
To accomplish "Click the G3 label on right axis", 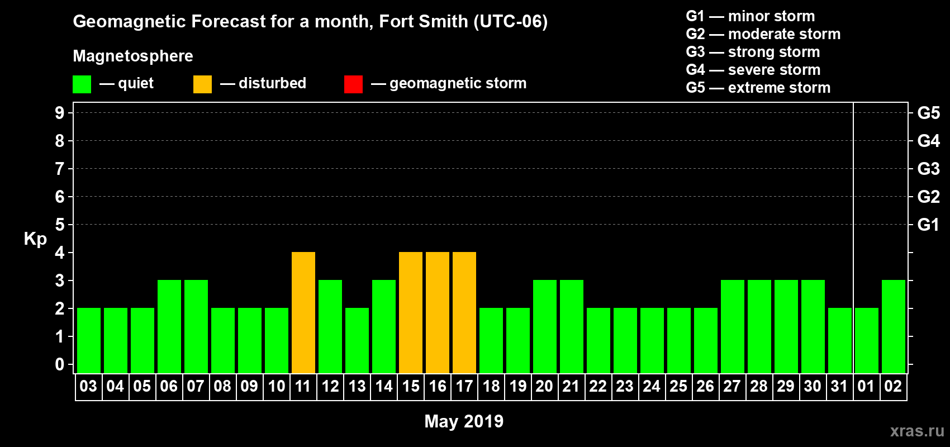I will pos(929,169).
